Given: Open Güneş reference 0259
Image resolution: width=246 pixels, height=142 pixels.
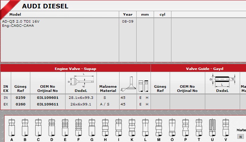Looking at the screenshot, I should (21, 98).
